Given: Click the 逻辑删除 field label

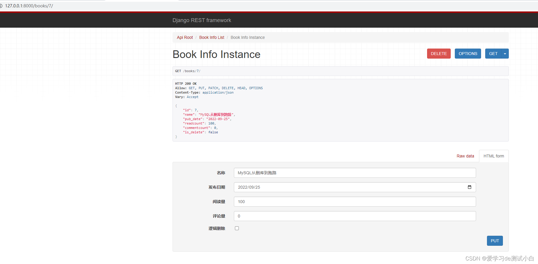Looking at the screenshot, I should pyautogui.click(x=217, y=228).
